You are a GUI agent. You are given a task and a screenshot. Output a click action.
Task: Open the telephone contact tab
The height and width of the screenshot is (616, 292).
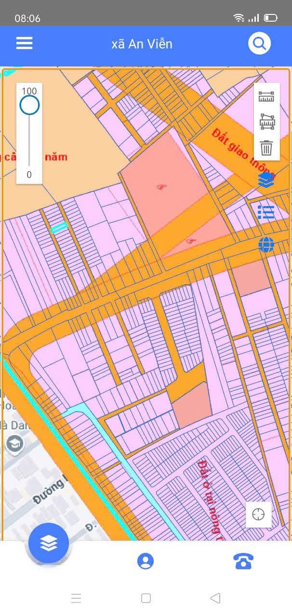[243, 561]
